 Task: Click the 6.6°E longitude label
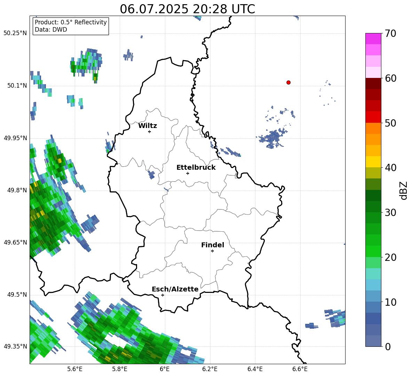(300, 369)
